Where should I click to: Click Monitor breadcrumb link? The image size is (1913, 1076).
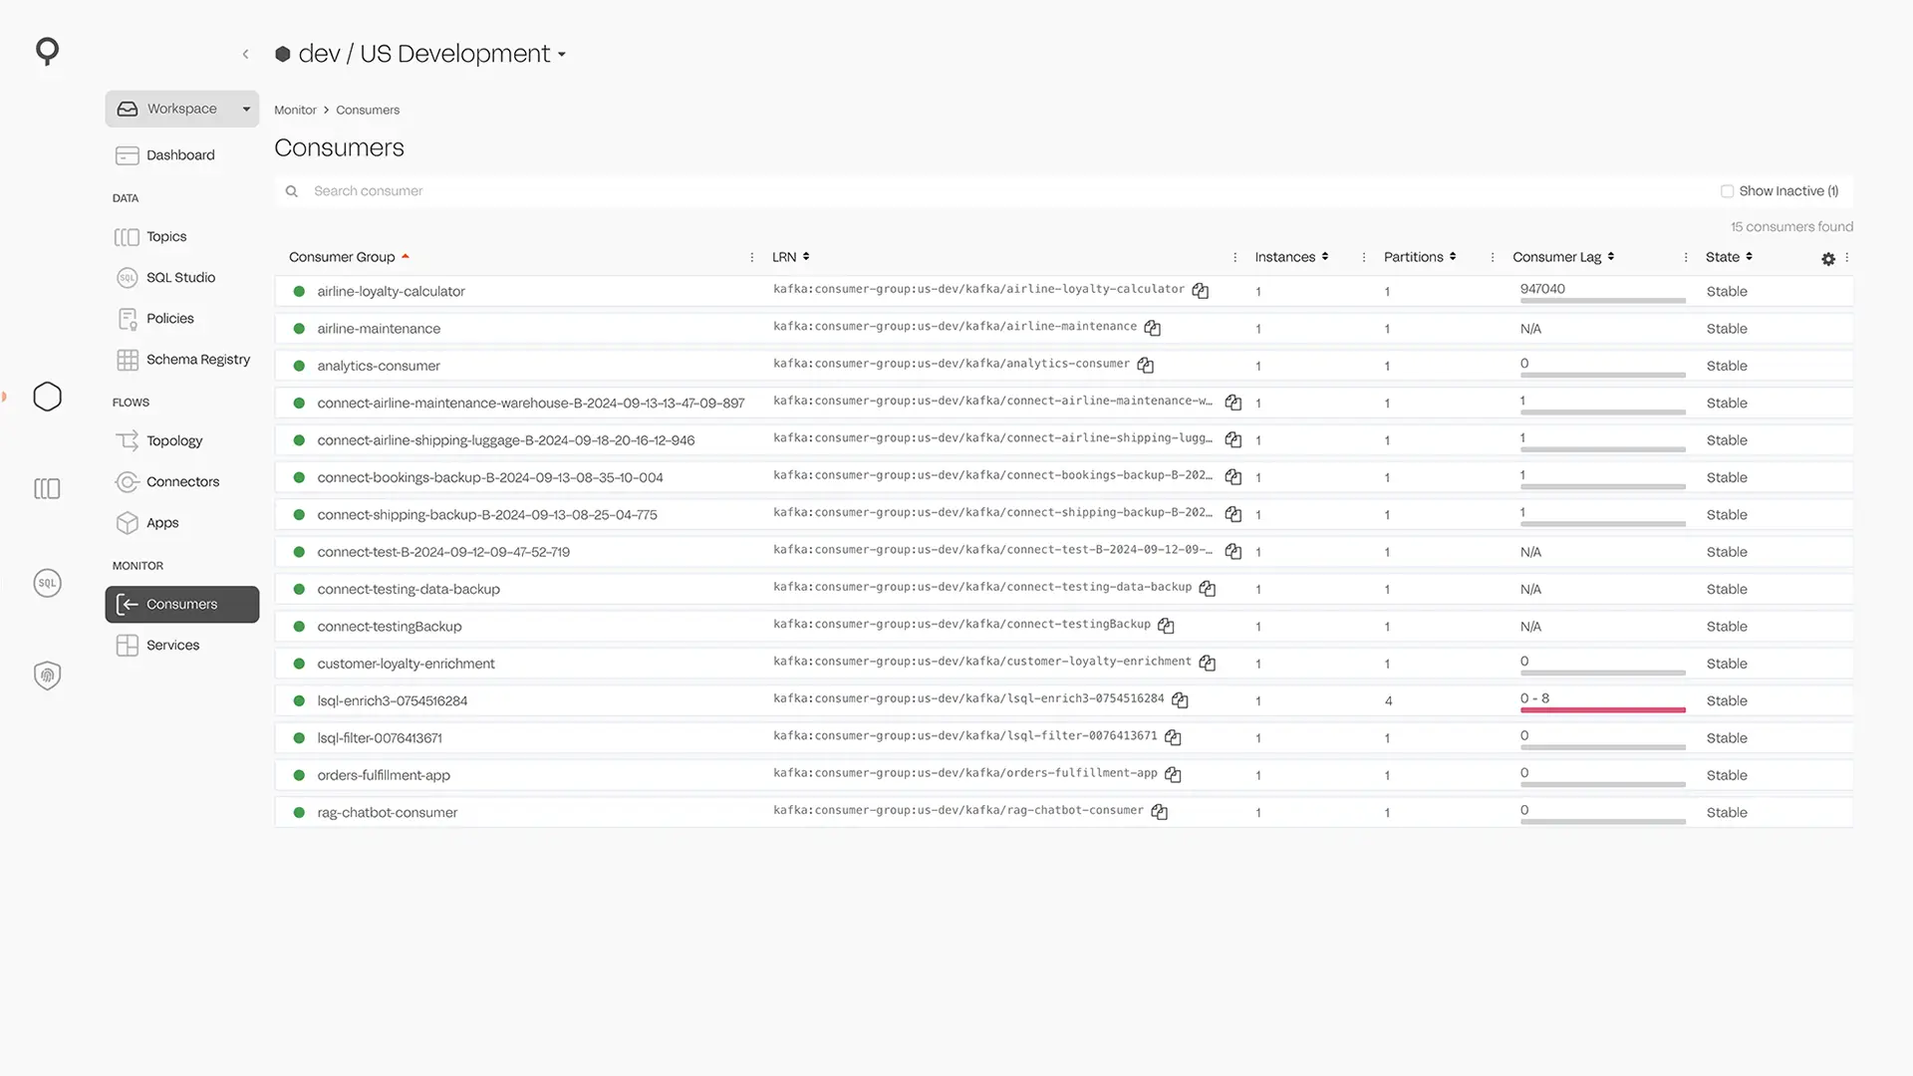pos(295,110)
